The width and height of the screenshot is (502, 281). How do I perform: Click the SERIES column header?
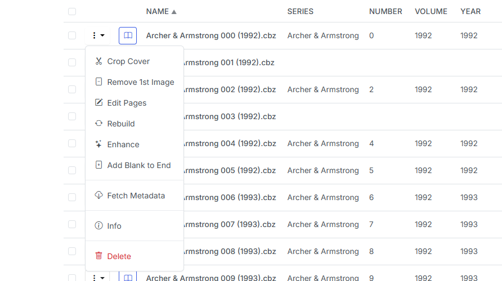tap(300, 11)
